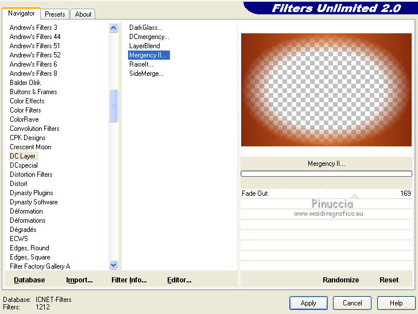Switch to the Navigator tab
Image resolution: width=418 pixels, height=314 pixels.
[x=21, y=13]
